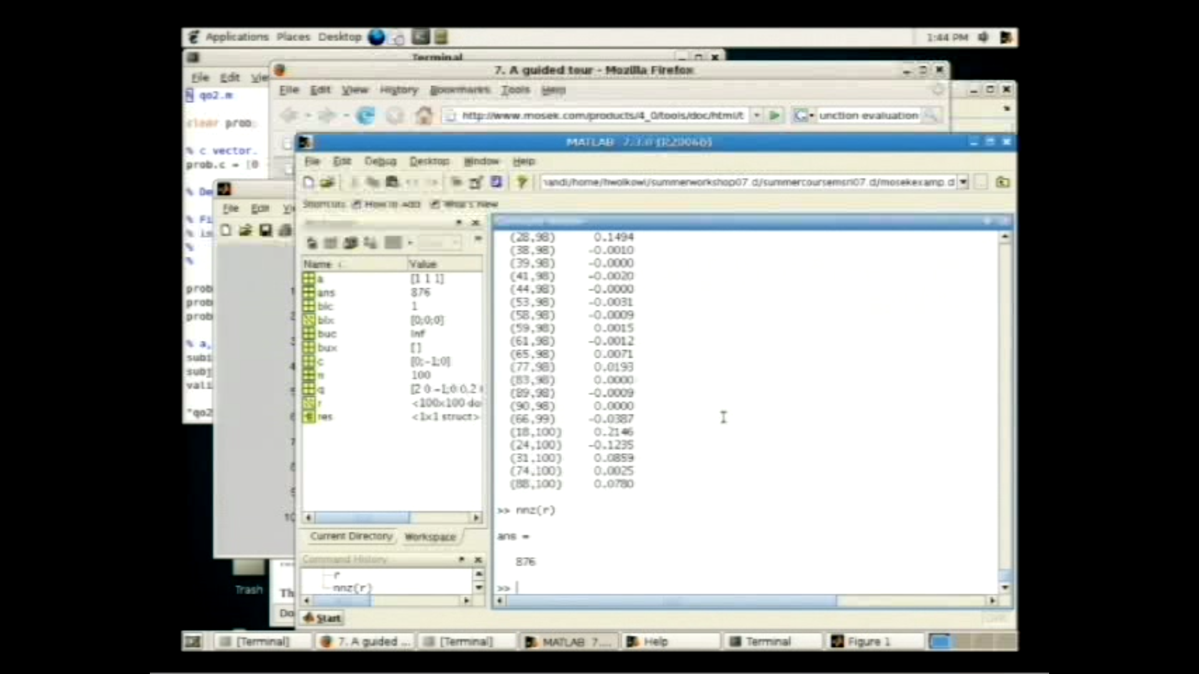Click the Copy icon in MATLAB toolbar
1199x674 pixels.
coord(373,182)
